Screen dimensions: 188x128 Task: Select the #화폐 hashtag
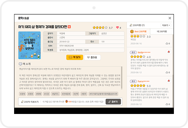(x=39, y=94)
